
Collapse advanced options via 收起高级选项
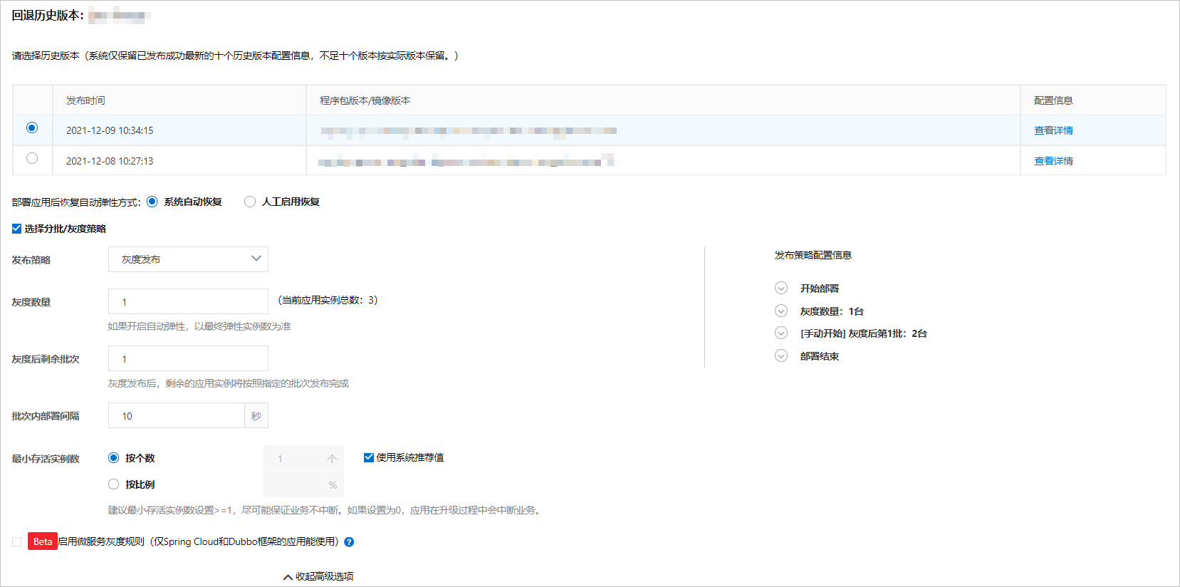[318, 576]
